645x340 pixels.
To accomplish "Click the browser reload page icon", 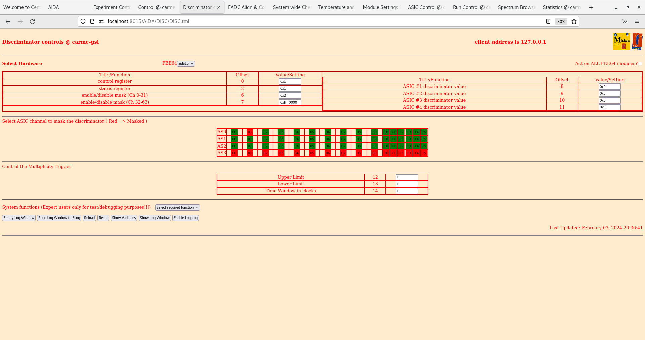I will tap(32, 21).
